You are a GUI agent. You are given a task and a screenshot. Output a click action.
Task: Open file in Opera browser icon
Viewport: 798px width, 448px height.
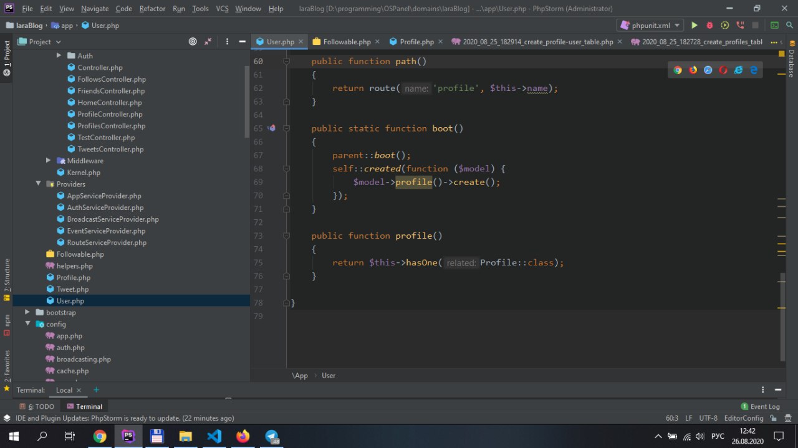[x=723, y=70]
